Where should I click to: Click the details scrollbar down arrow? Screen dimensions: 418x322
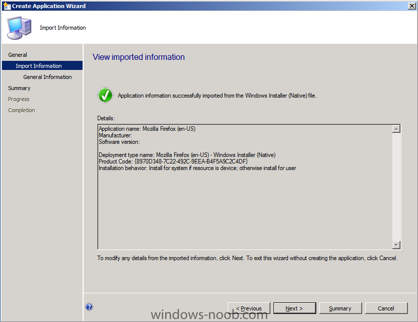396,245
